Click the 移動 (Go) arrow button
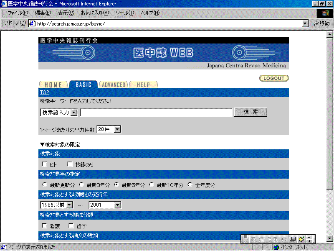The height and width of the screenshot is (251, 334). click(x=321, y=23)
